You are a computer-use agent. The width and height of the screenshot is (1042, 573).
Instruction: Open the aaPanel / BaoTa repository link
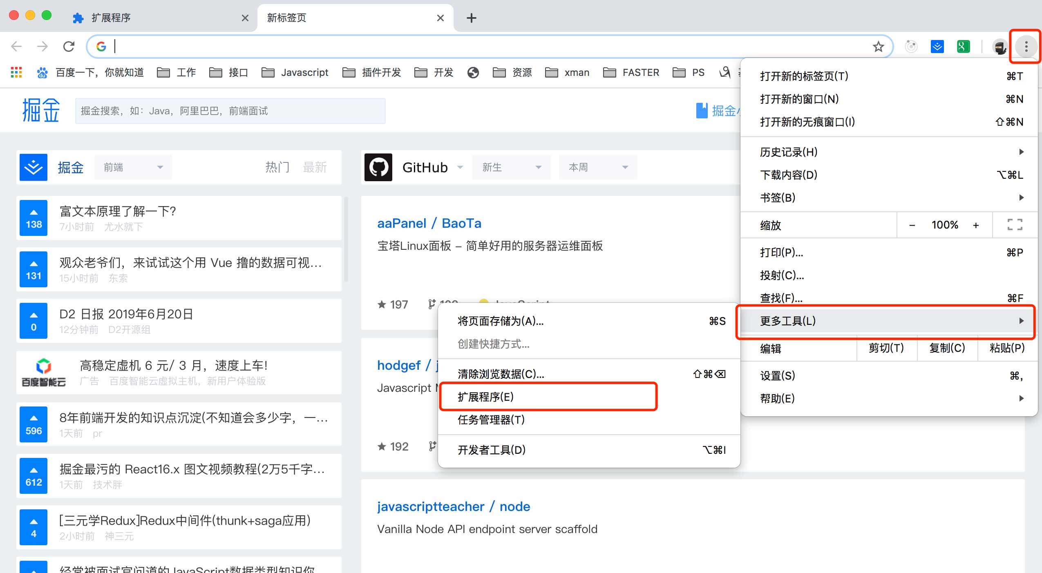point(429,224)
